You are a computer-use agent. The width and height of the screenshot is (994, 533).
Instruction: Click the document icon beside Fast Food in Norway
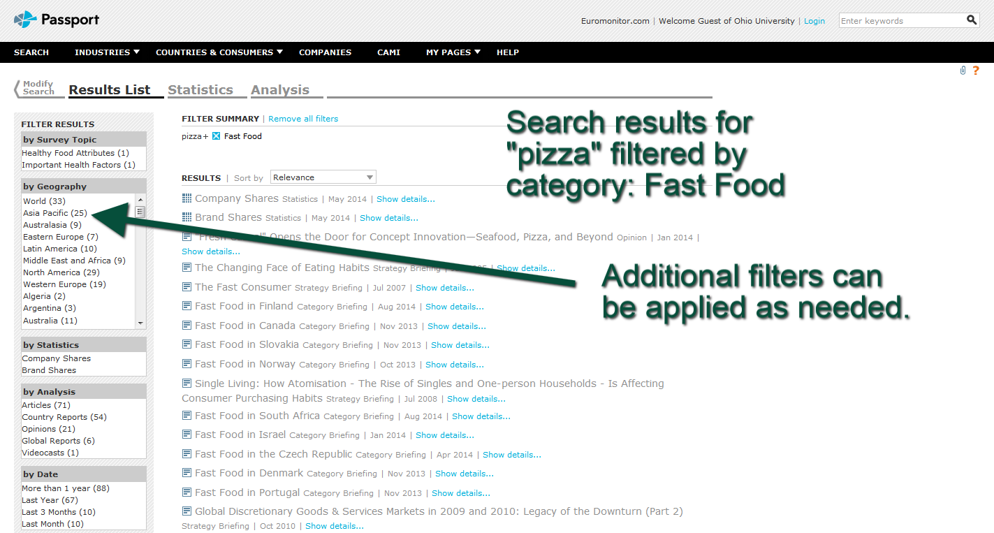pos(187,363)
